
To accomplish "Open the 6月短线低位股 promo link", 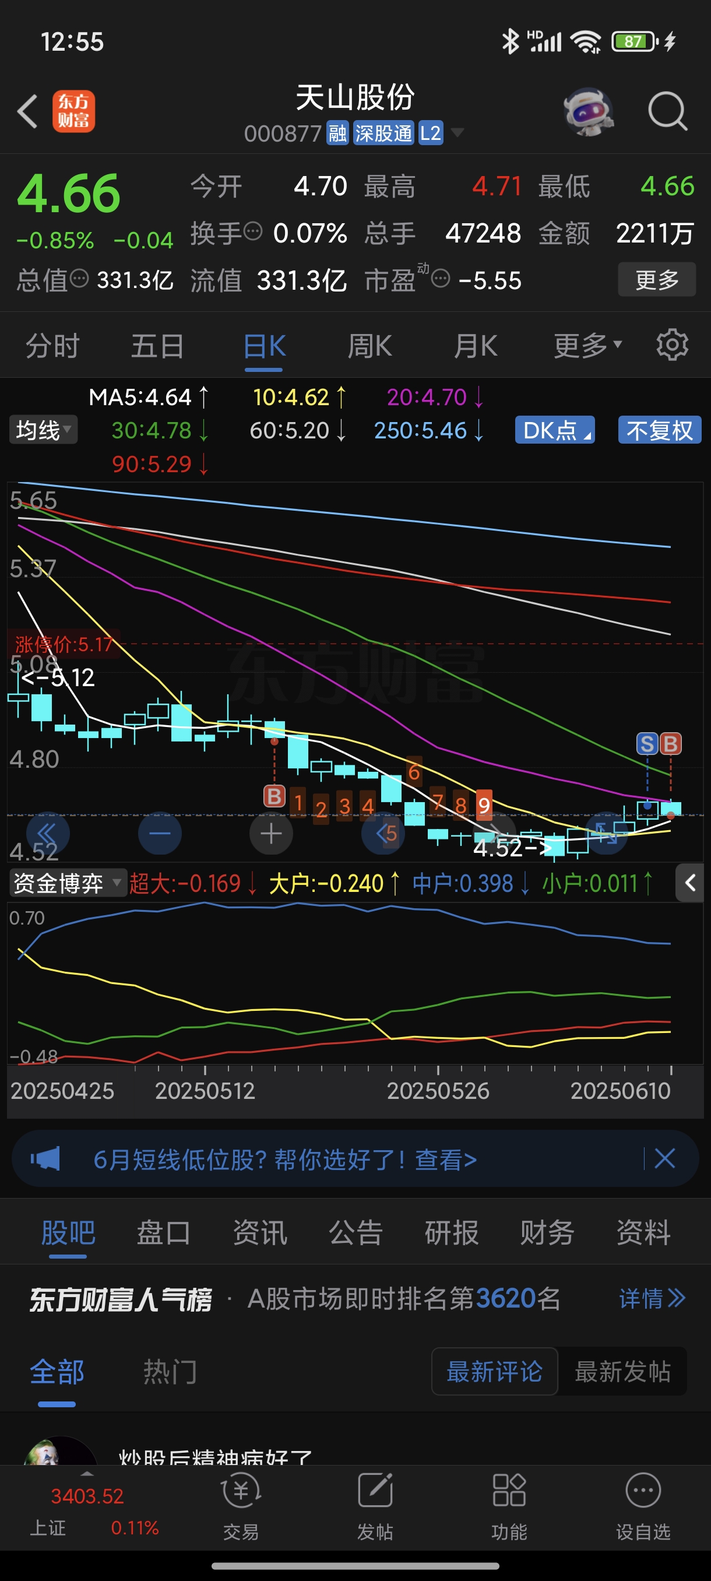I will [x=284, y=1159].
